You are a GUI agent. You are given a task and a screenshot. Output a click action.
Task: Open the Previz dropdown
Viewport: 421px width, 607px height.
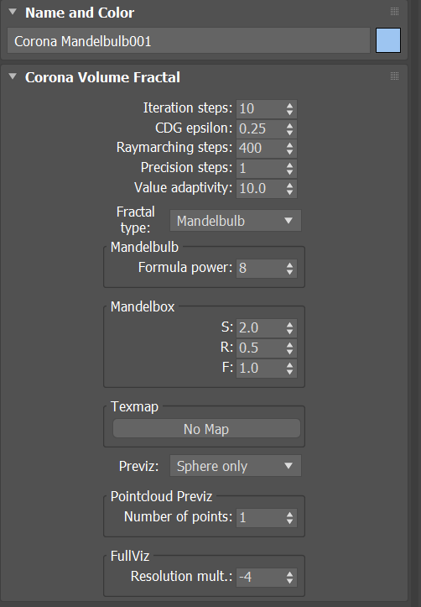(x=235, y=466)
